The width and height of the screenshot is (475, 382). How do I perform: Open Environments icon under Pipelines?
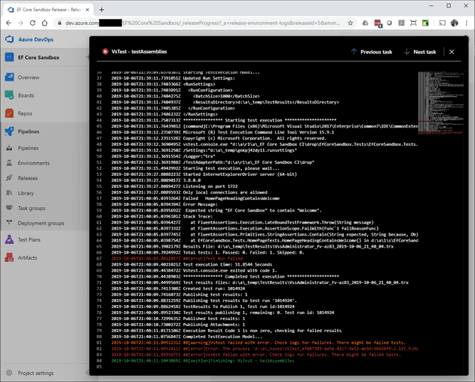[9, 163]
